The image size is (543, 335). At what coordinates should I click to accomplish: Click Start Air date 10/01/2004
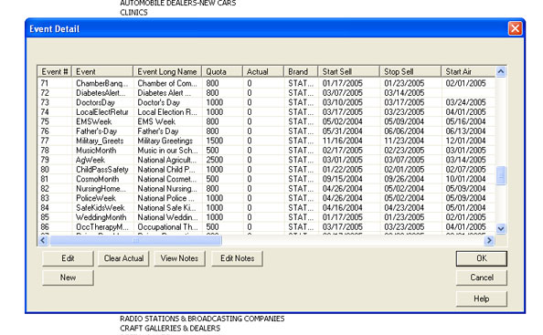(x=466, y=179)
